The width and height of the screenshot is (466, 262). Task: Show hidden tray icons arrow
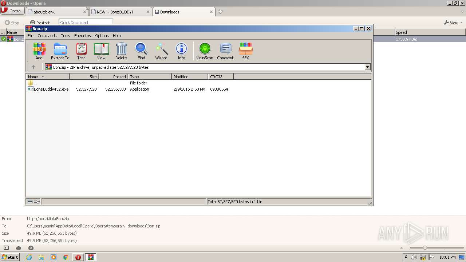click(x=406, y=257)
